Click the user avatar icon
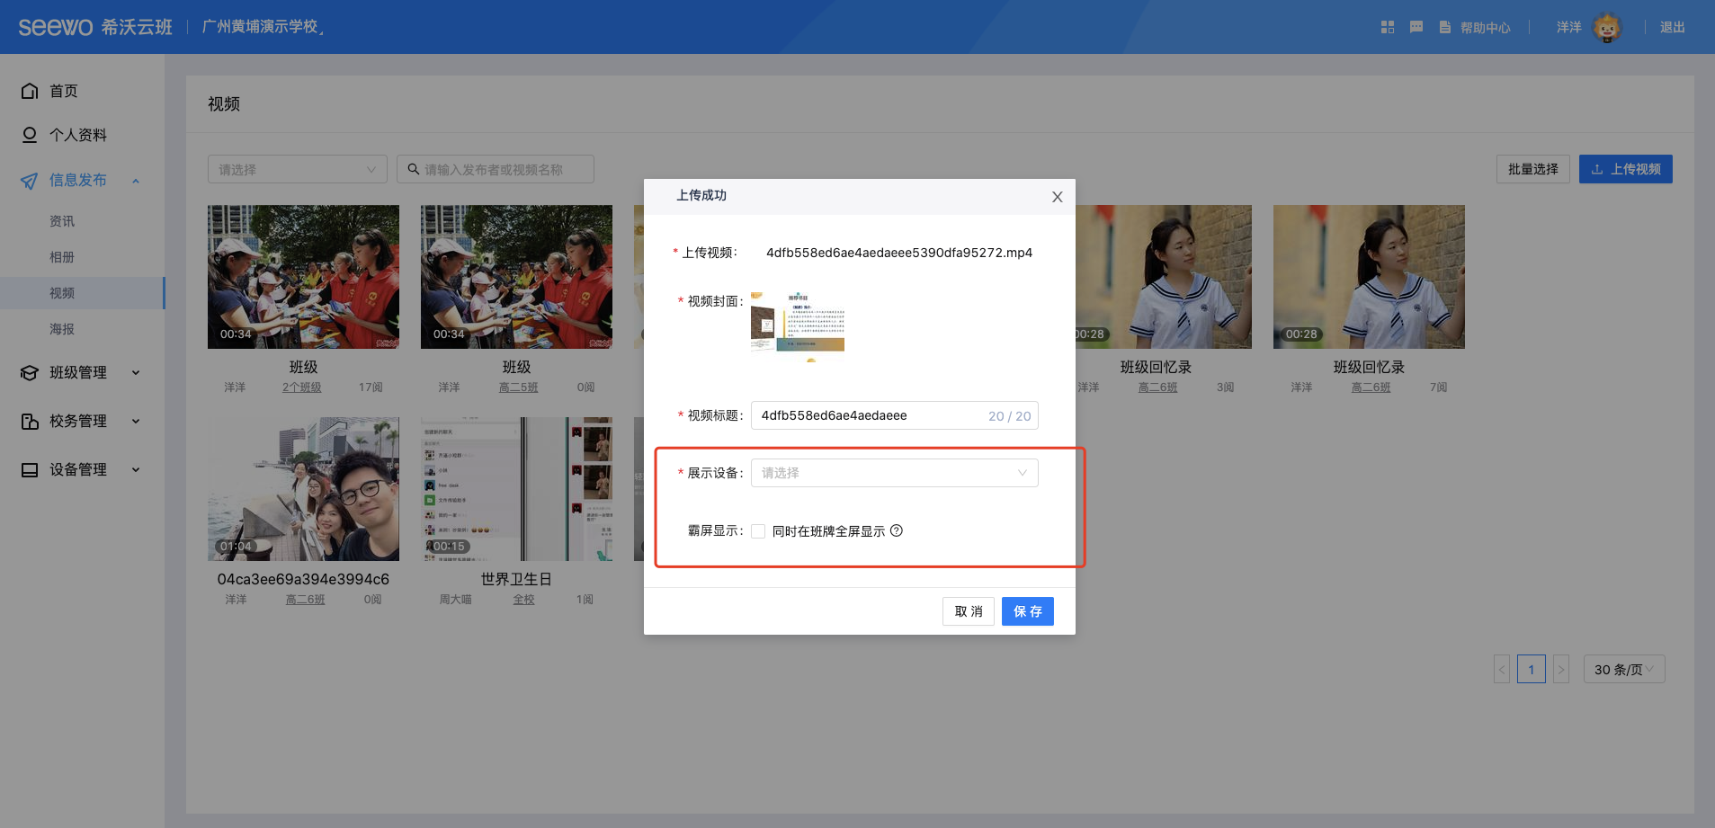1715x828 pixels. point(1606,27)
